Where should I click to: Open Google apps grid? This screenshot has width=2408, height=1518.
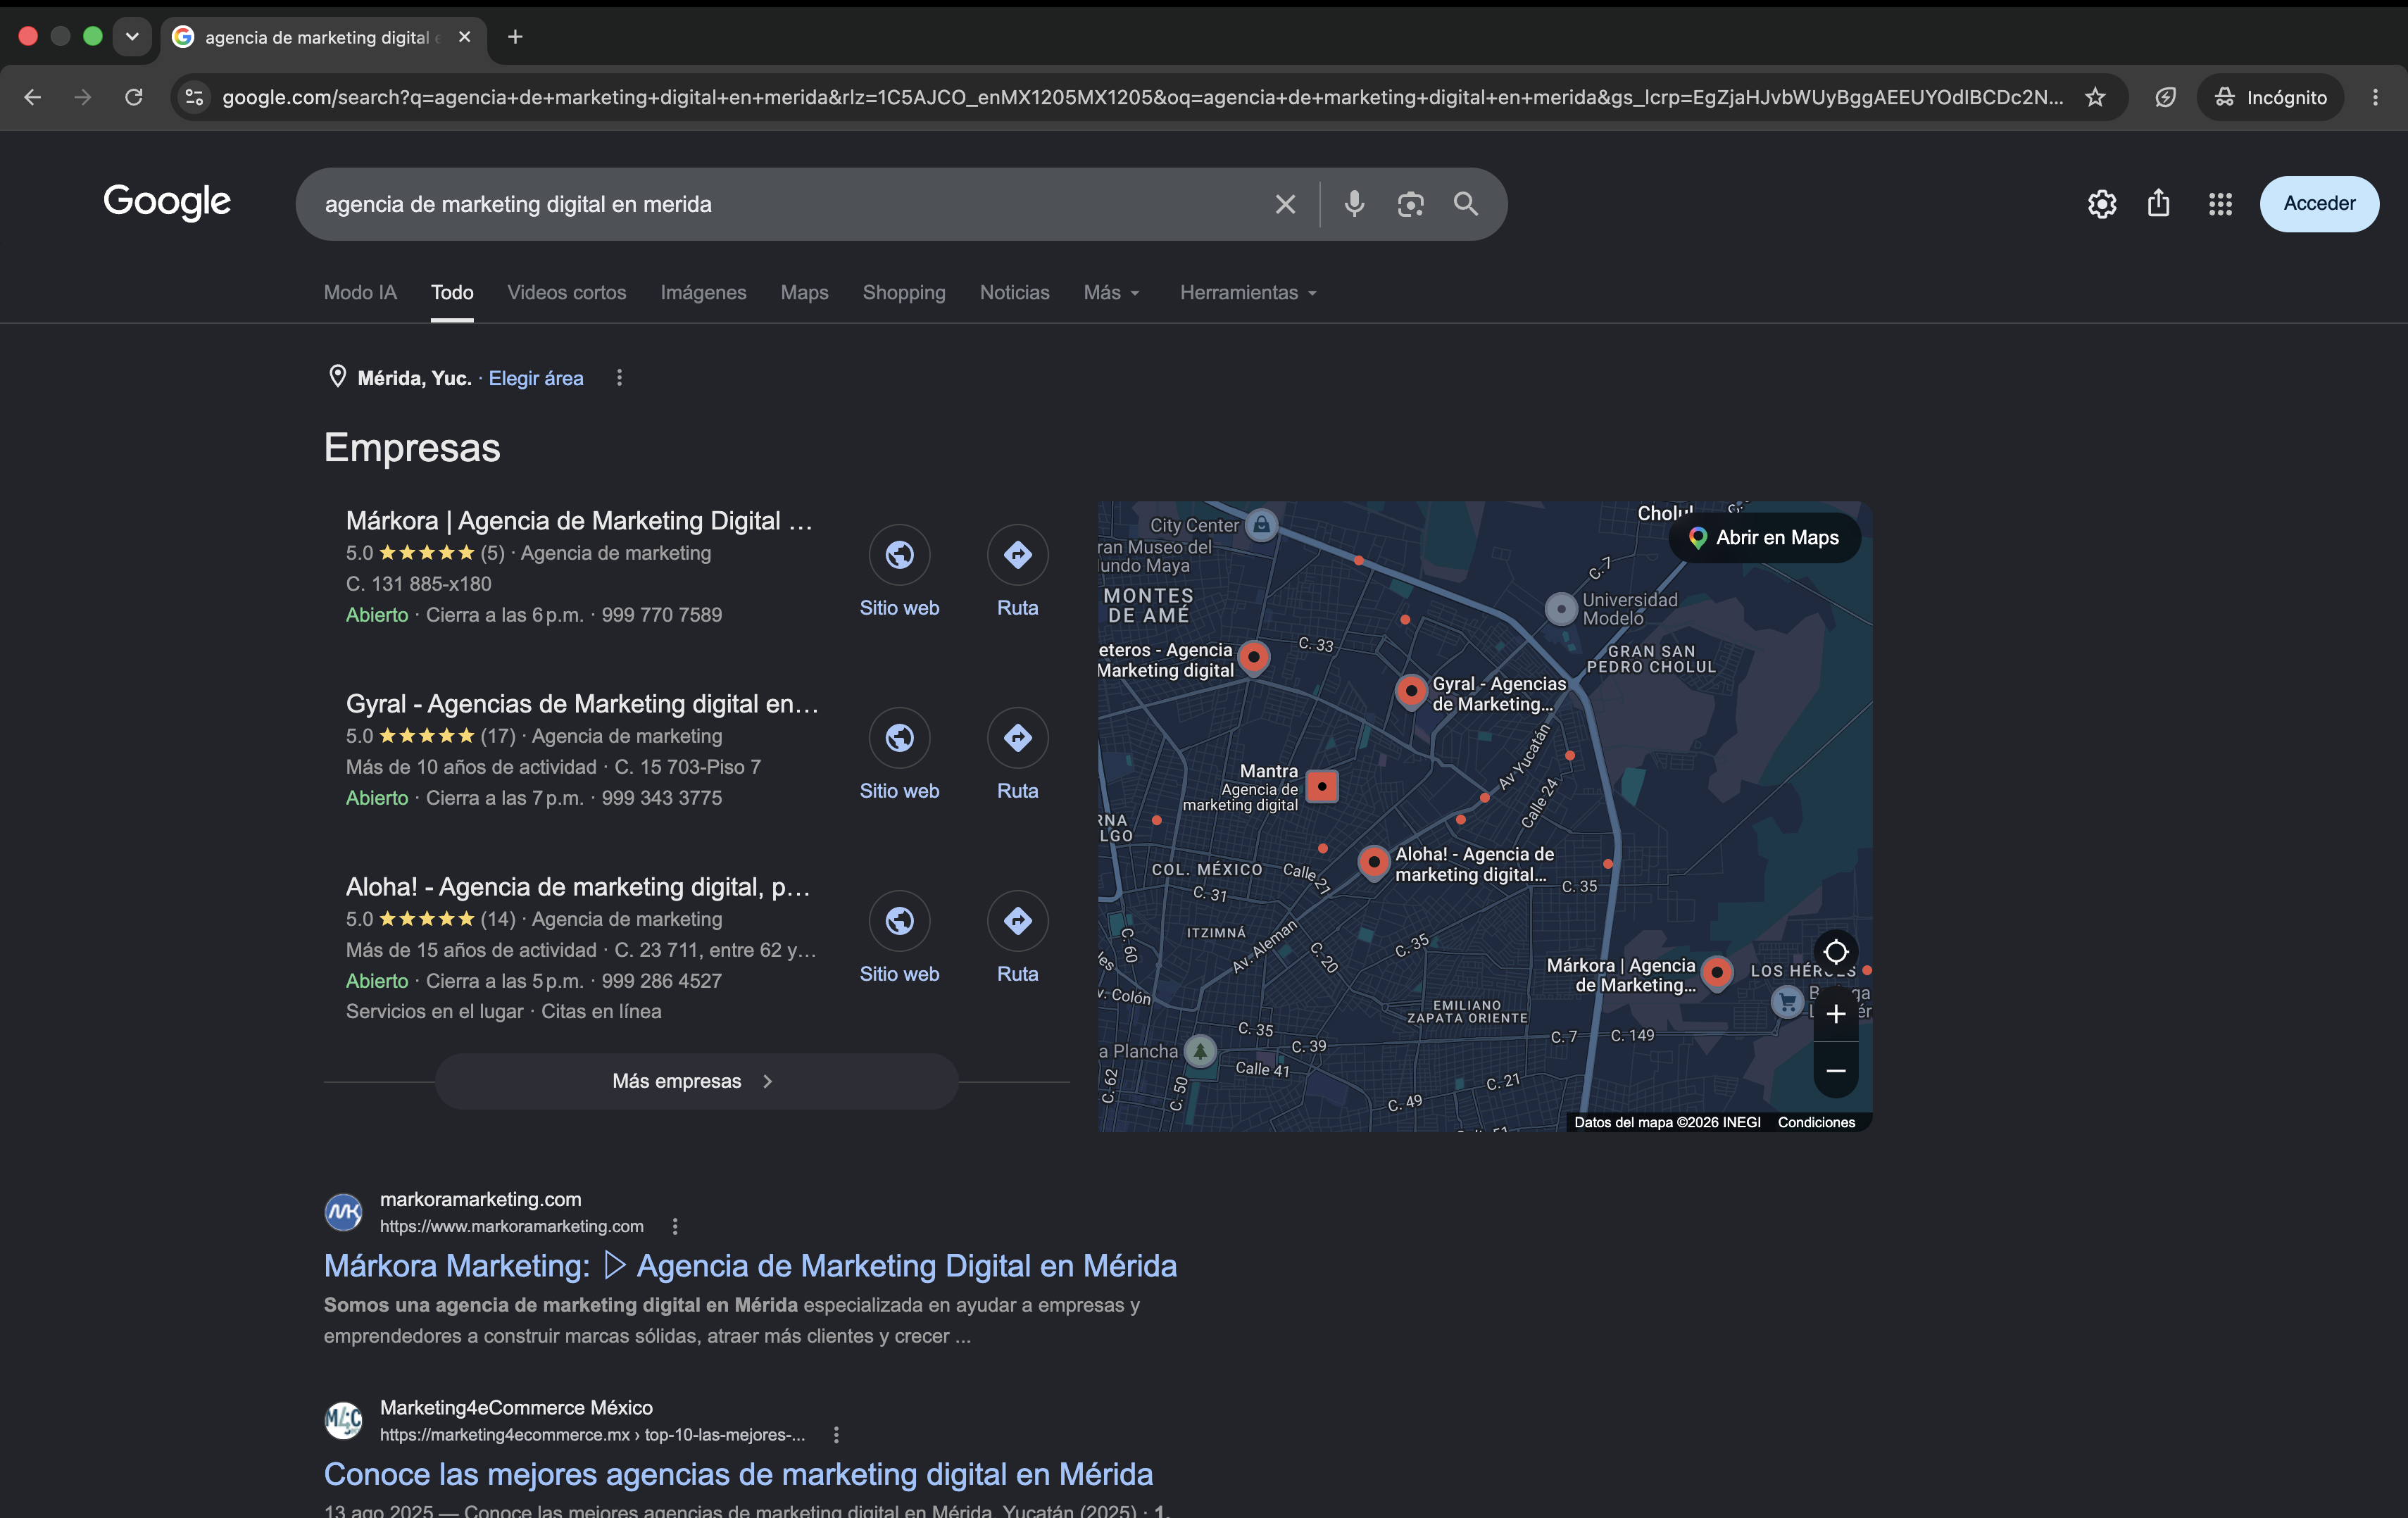coord(2220,204)
